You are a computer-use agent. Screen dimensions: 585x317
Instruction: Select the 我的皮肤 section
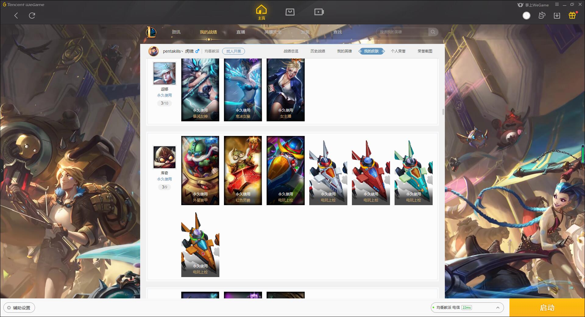coord(371,51)
